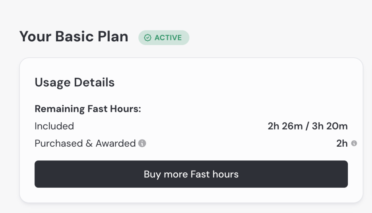The height and width of the screenshot is (213, 372).
Task: Click the small info icon next to 2h
Action: pyautogui.click(x=354, y=143)
